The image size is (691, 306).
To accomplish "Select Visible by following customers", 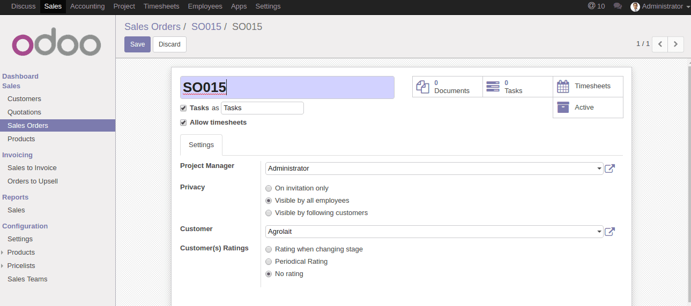I will pos(269,213).
